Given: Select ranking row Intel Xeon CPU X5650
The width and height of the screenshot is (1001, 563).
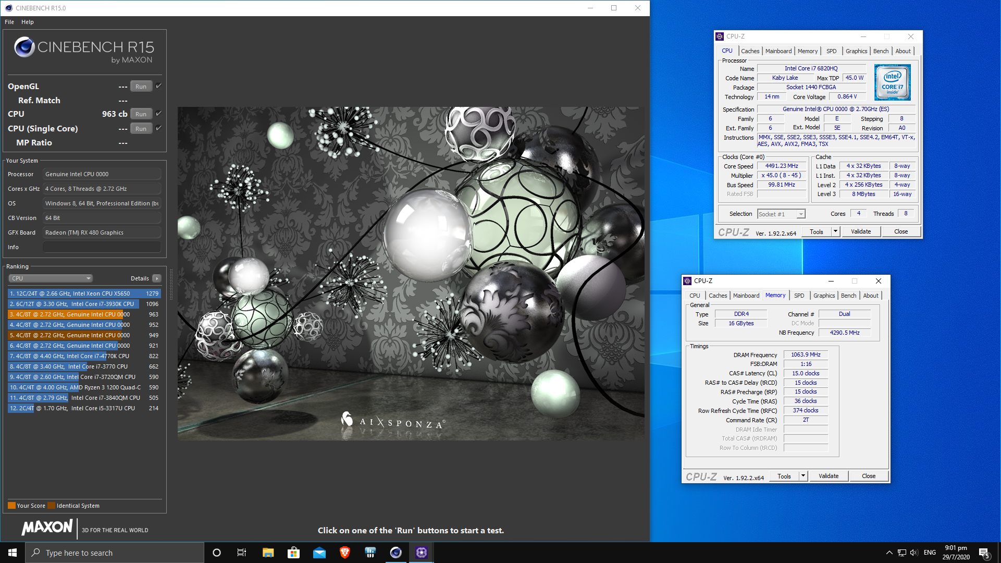Looking at the screenshot, I should (x=84, y=293).
